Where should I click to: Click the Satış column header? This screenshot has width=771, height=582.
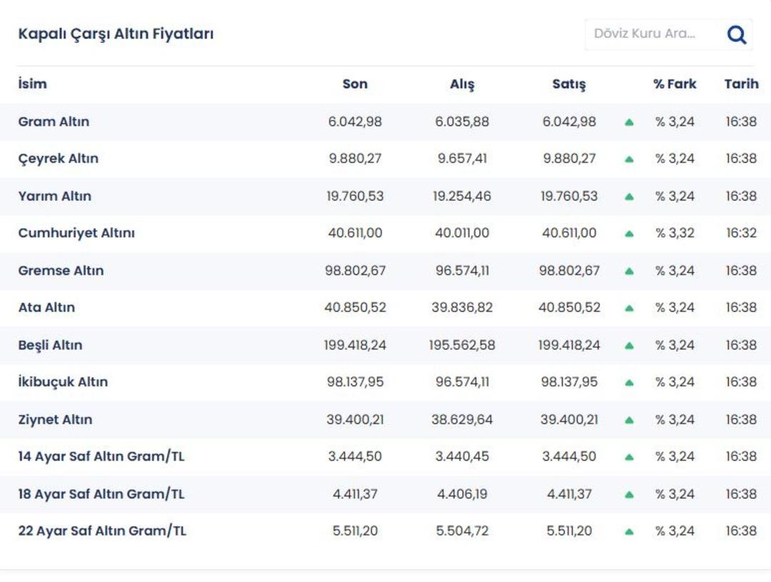click(569, 84)
